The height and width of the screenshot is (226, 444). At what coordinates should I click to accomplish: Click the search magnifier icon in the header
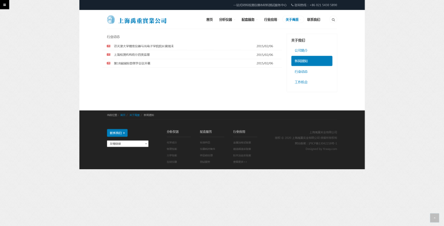click(333, 20)
